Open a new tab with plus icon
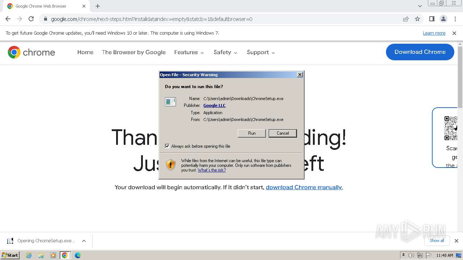Image resolution: width=463 pixels, height=260 pixels. click(x=98, y=6)
